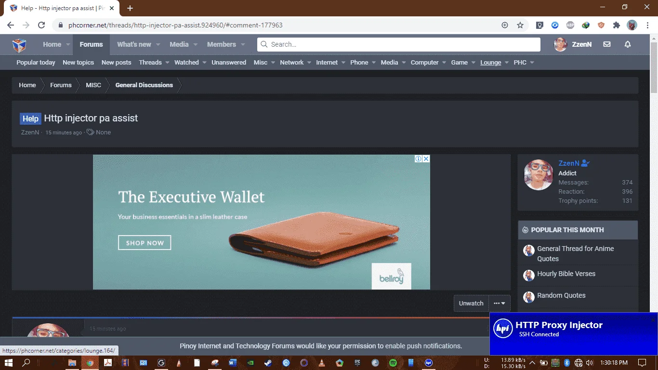Click the Help thread prefix label
The width and height of the screenshot is (658, 370).
pos(30,119)
